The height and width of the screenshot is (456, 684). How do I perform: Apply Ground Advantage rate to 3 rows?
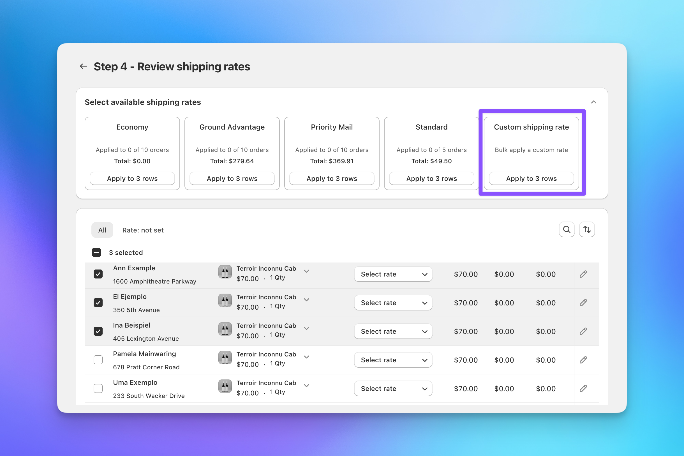(x=232, y=178)
